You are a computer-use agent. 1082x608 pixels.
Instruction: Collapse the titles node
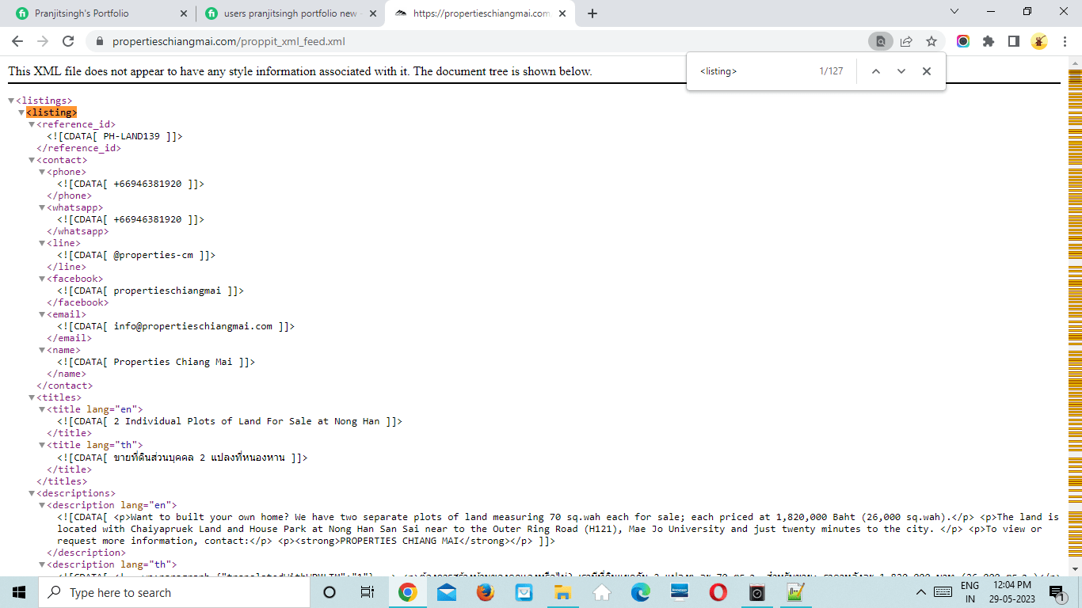[32, 397]
